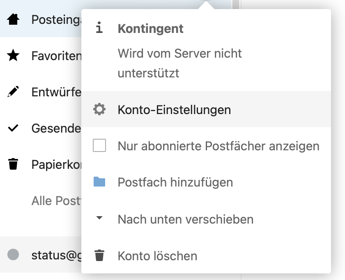
Task: Click the Kontingent heading
Action: tap(150, 28)
